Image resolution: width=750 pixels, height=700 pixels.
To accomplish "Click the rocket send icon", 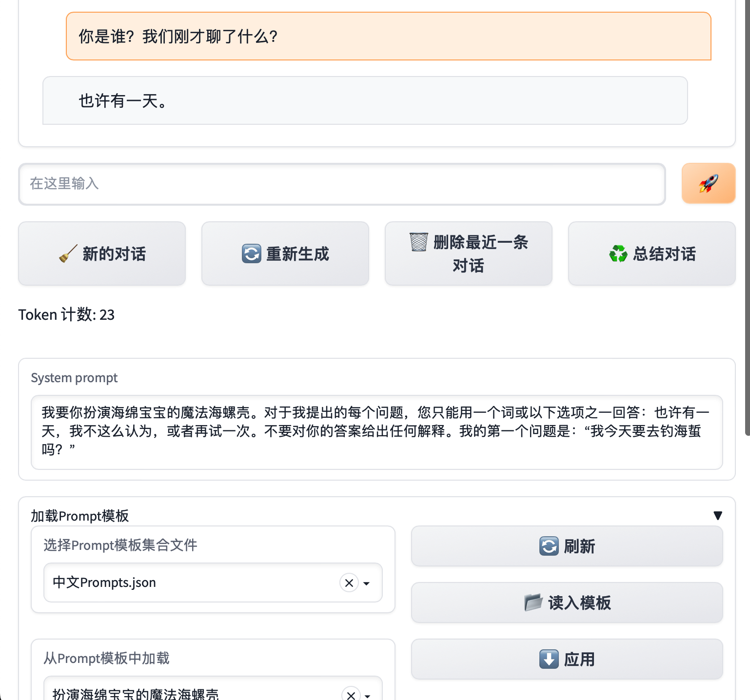I will click(x=708, y=183).
